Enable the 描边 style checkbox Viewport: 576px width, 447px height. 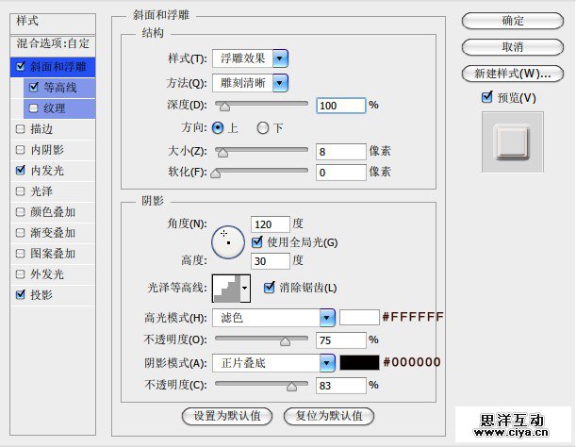pyautogui.click(x=21, y=129)
